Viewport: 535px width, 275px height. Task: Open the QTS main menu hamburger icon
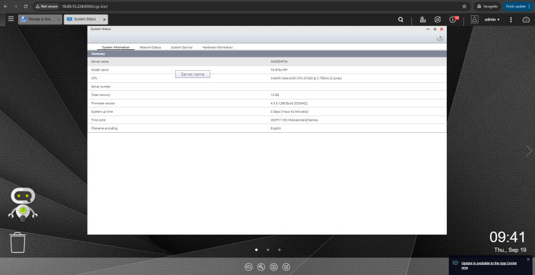(11, 19)
